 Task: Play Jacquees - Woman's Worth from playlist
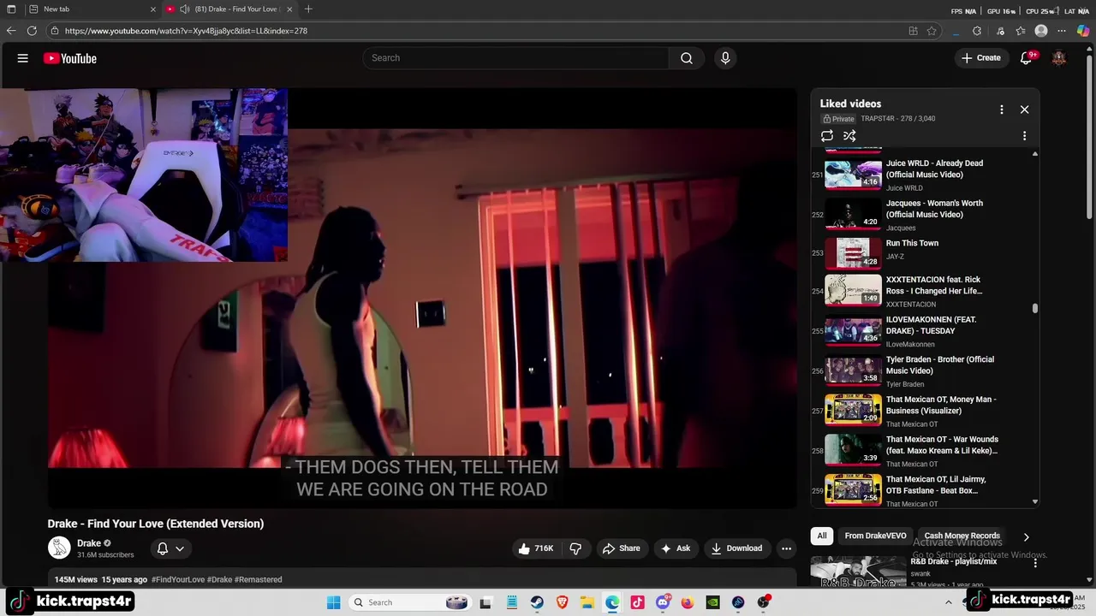[x=923, y=215]
